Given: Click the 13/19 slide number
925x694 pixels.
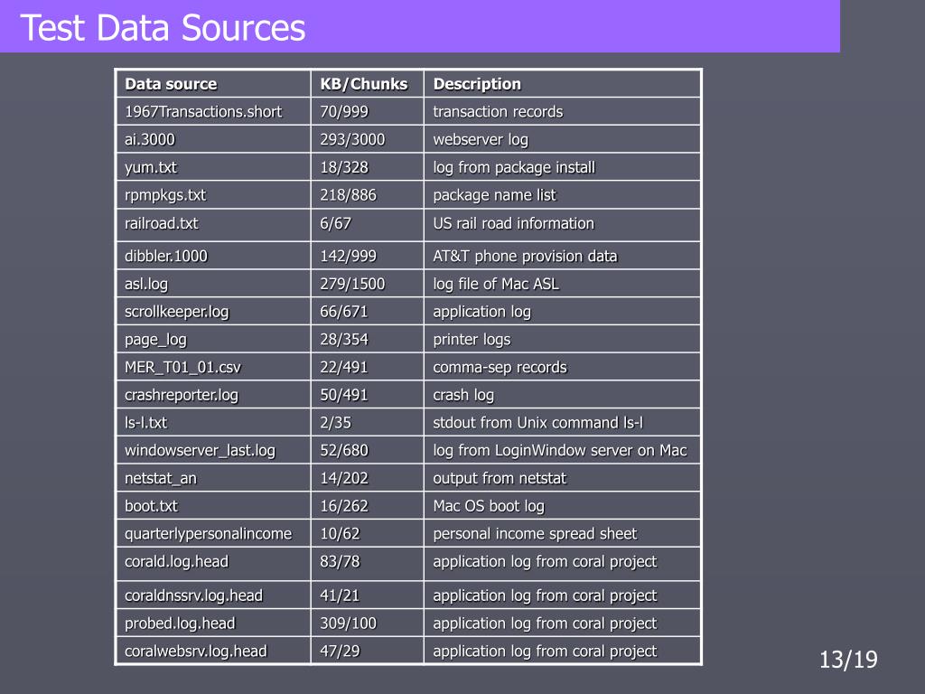Looking at the screenshot, I should coord(848,660).
